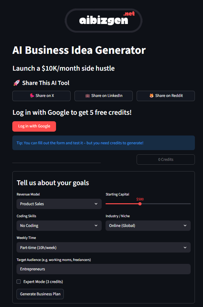Click the Target Audience text field
The height and width of the screenshot is (307, 203).
pyautogui.click(x=103, y=269)
